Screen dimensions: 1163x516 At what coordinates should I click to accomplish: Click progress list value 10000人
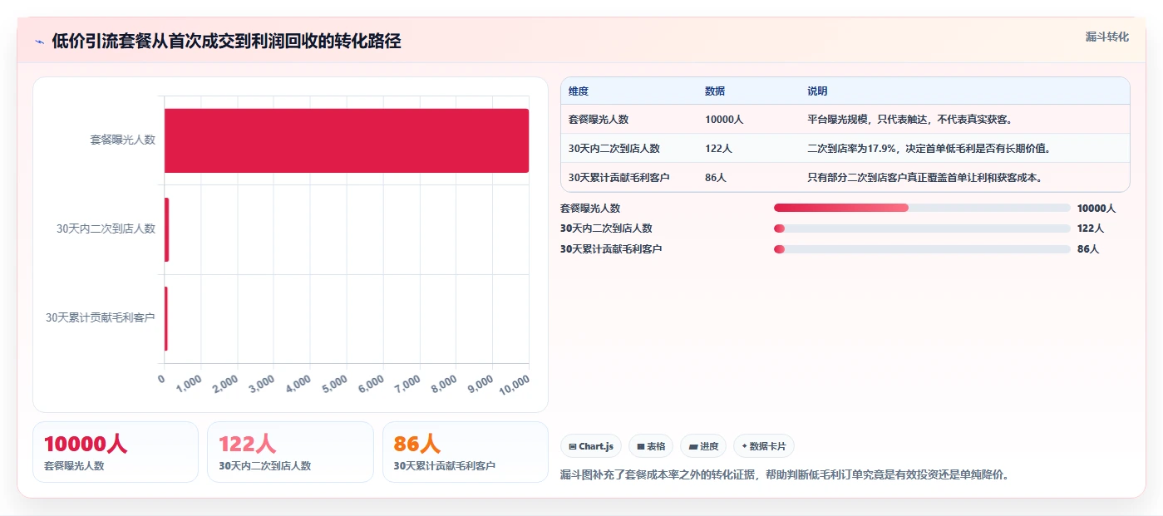point(1096,209)
